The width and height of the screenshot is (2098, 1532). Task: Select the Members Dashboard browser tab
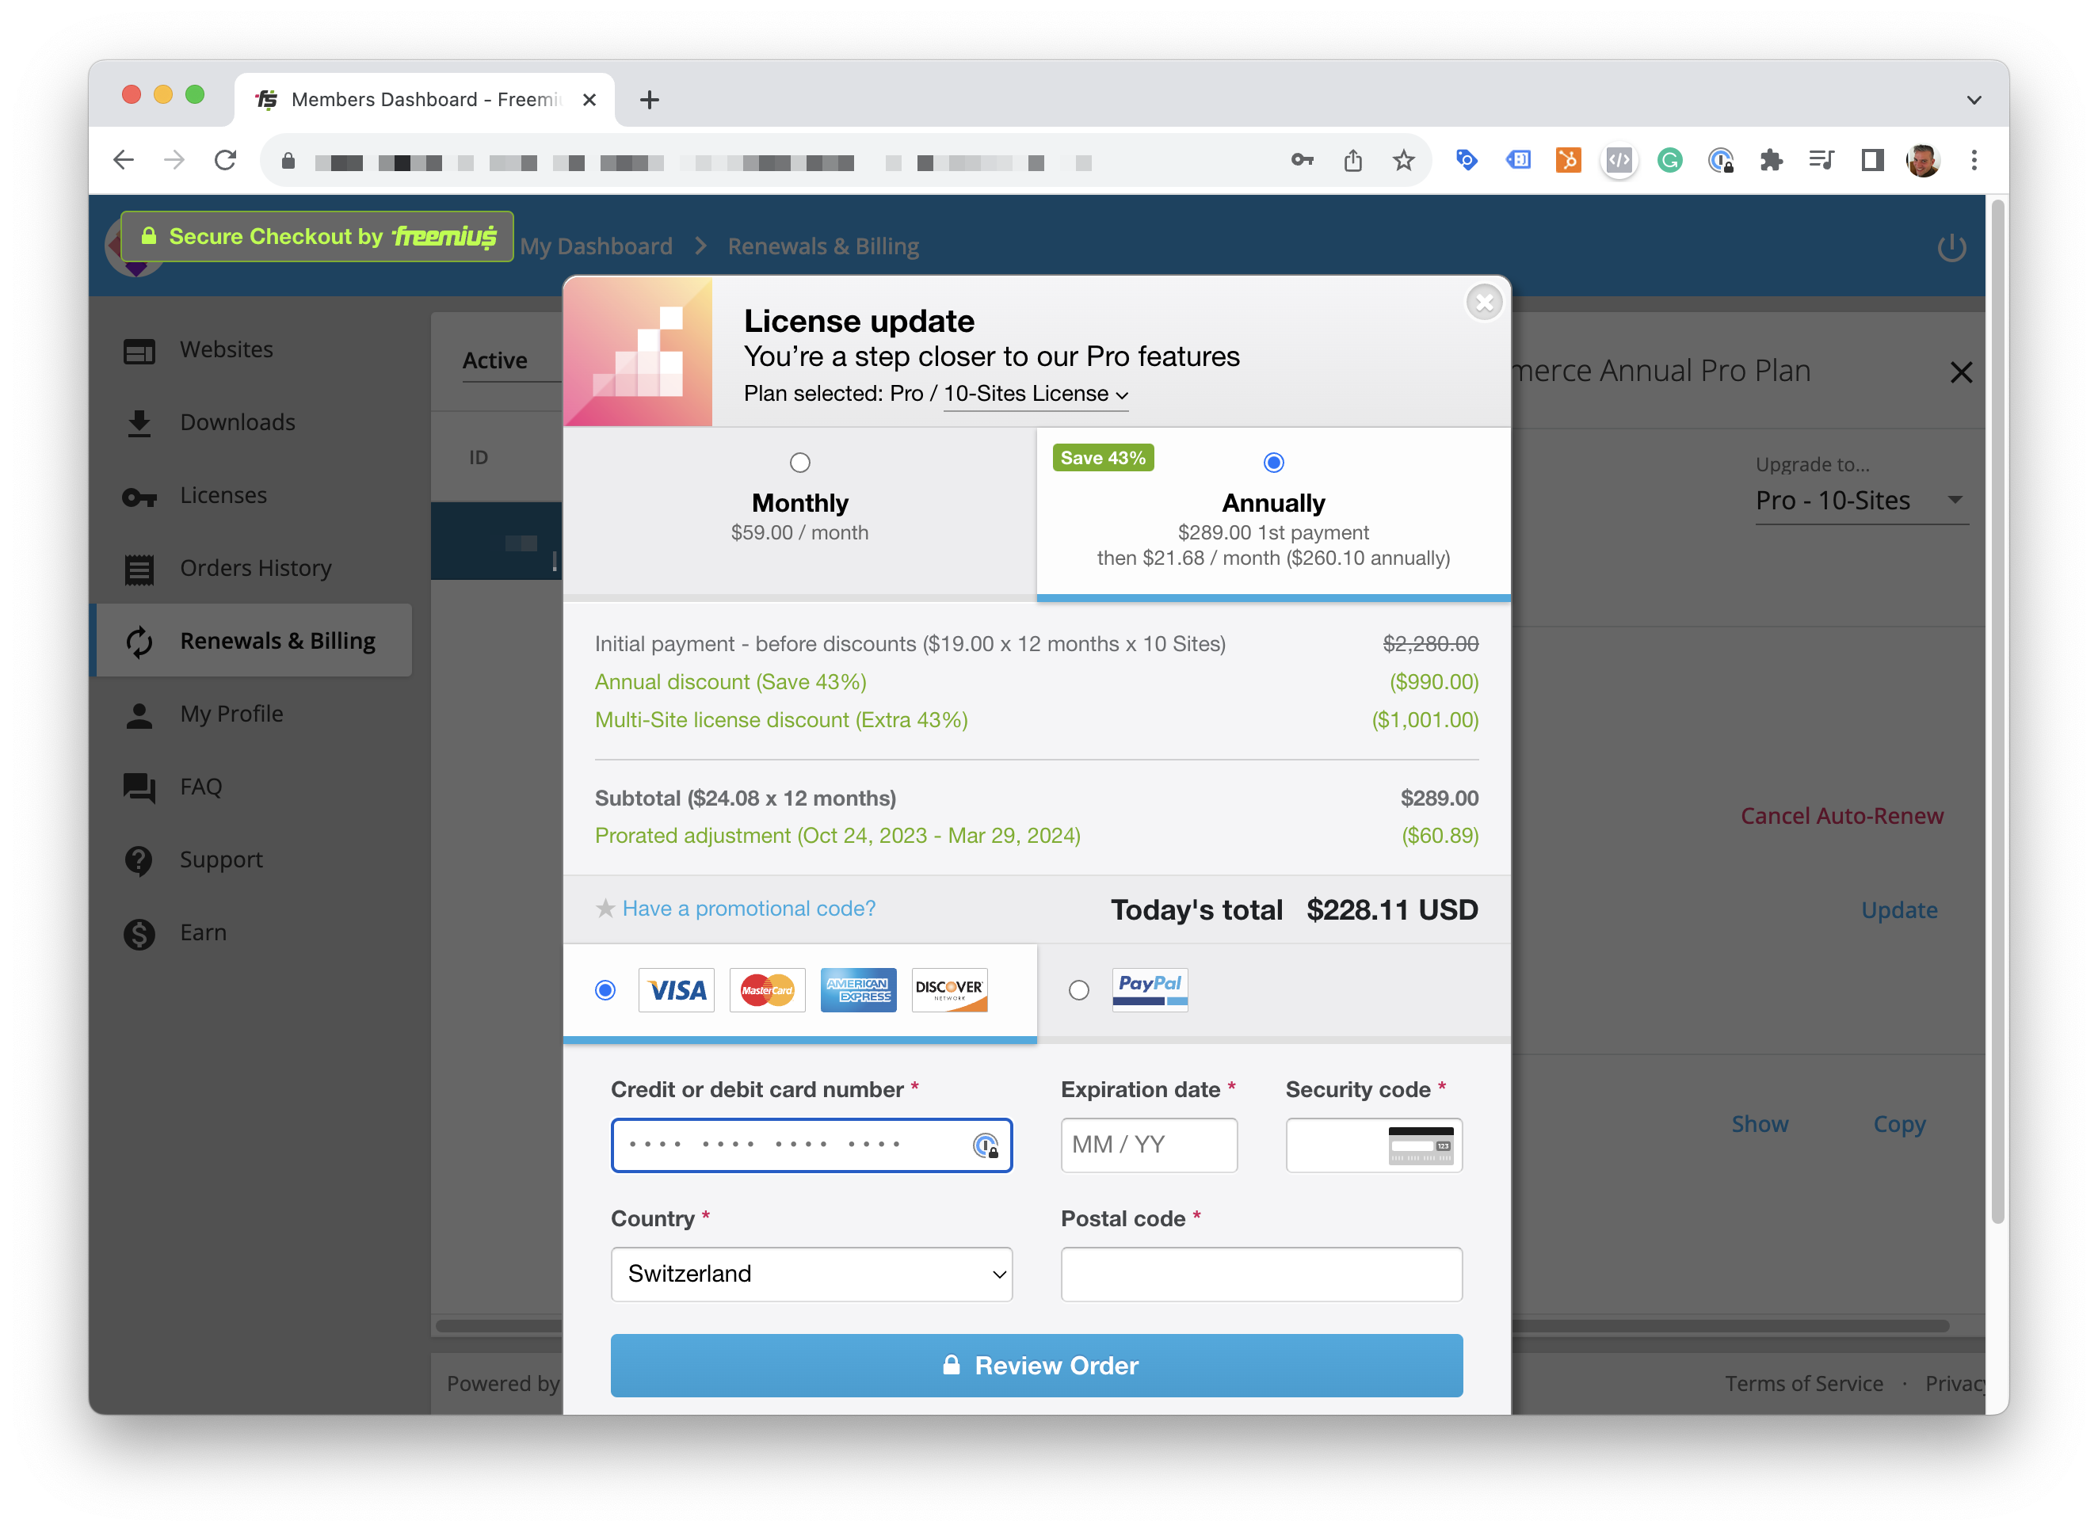pyautogui.click(x=425, y=99)
